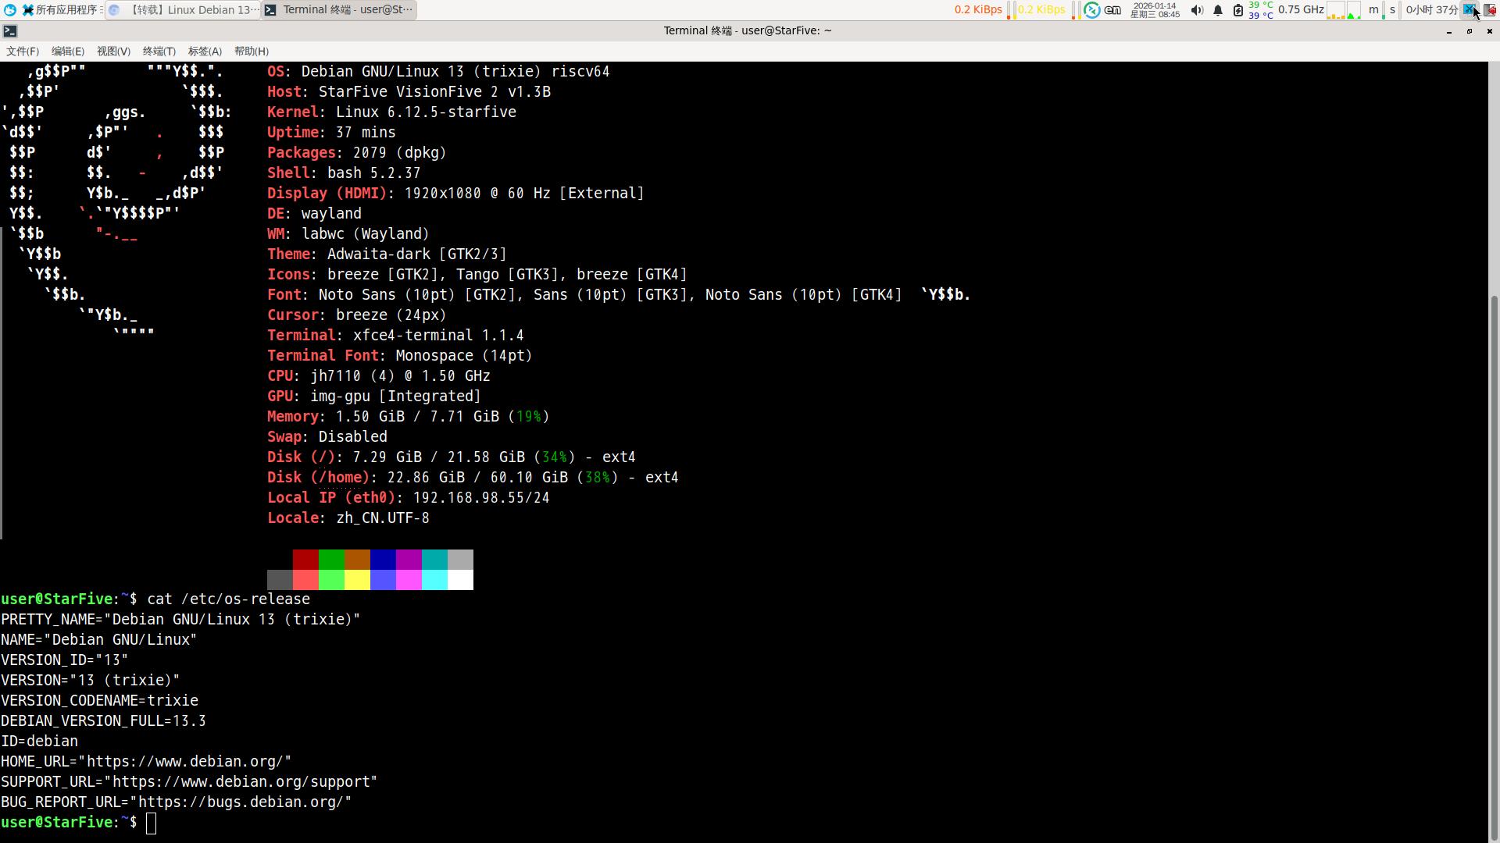Click the "en" input method indicator
Viewport: 1500px width, 843px height.
coord(1112,10)
